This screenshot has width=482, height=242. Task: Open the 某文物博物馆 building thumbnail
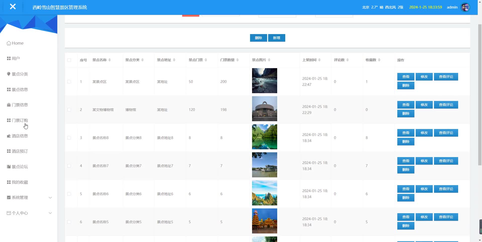click(264, 109)
